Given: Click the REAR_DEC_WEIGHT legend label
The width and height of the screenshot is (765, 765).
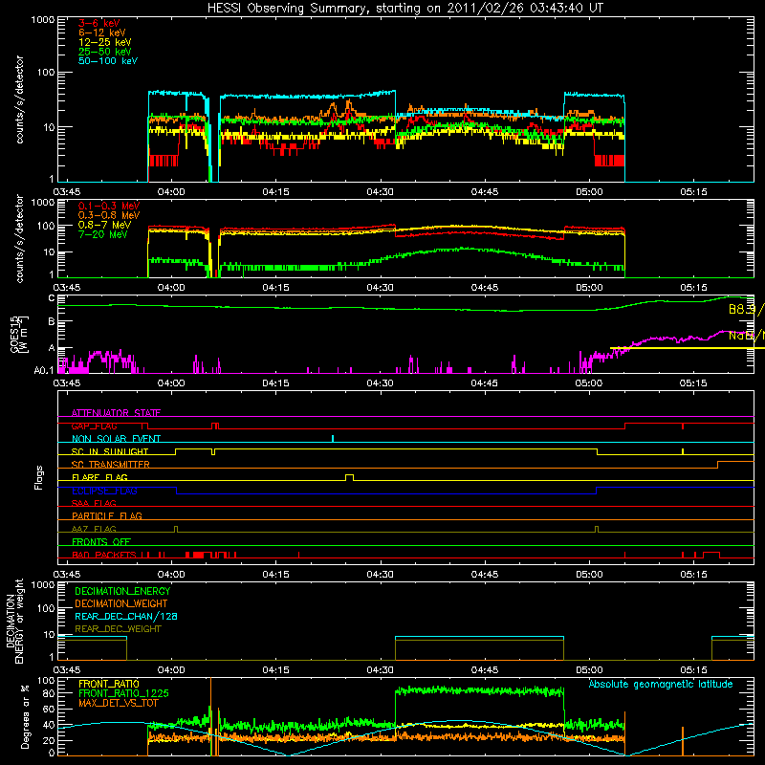Looking at the screenshot, I should (118, 629).
